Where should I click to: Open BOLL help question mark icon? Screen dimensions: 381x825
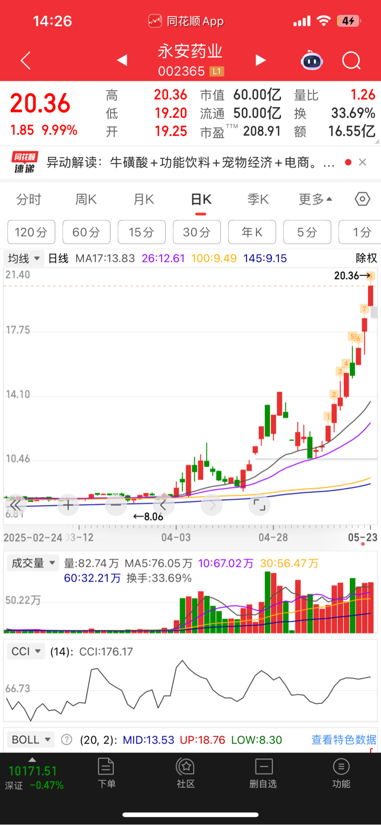(66, 740)
